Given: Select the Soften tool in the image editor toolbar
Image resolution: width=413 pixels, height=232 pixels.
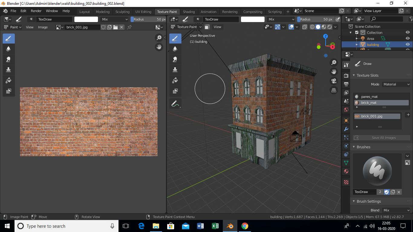Looking at the screenshot, I should [x=8, y=49].
